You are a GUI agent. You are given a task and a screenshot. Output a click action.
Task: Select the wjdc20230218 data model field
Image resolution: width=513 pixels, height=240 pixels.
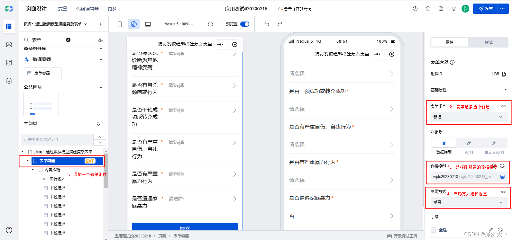click(x=469, y=177)
